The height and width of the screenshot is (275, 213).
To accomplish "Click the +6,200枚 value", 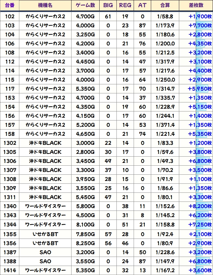I will click(200, 215).
